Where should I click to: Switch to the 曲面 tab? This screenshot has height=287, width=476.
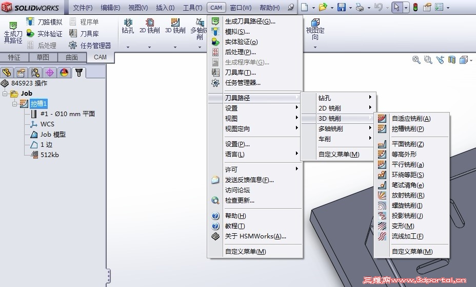click(x=72, y=57)
